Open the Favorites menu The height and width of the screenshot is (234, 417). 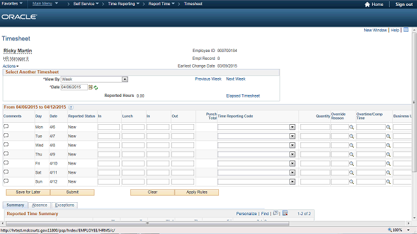click(12, 4)
